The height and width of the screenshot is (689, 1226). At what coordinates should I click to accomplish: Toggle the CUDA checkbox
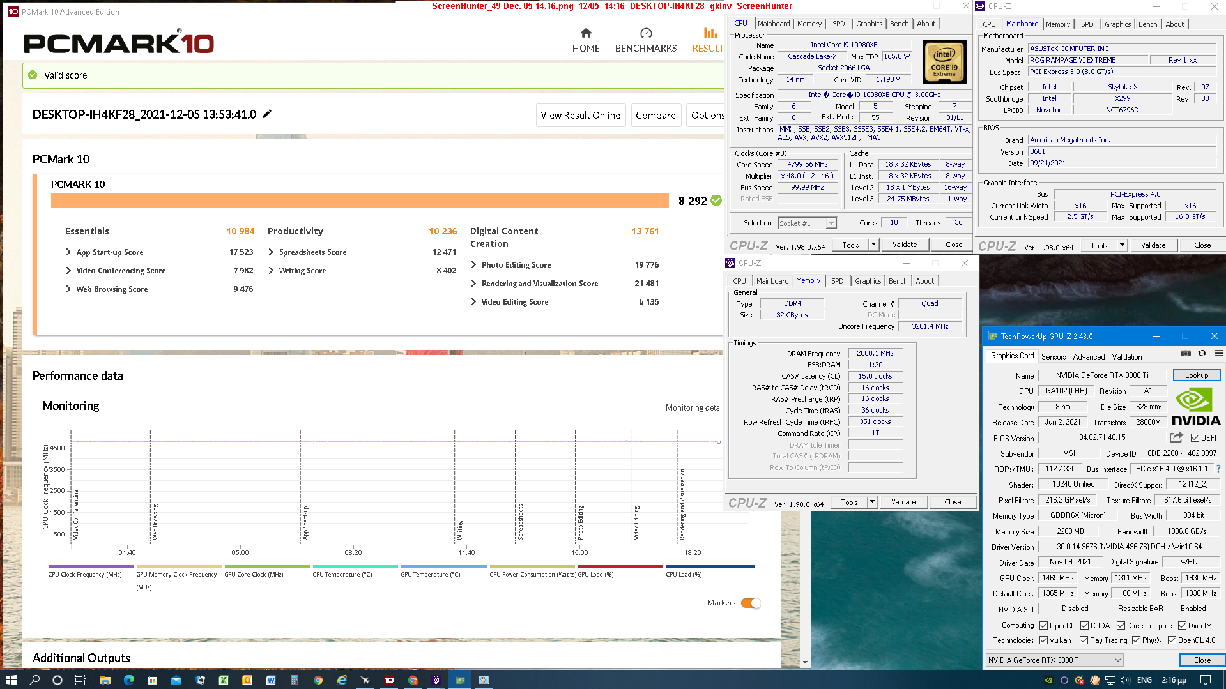click(x=1084, y=626)
